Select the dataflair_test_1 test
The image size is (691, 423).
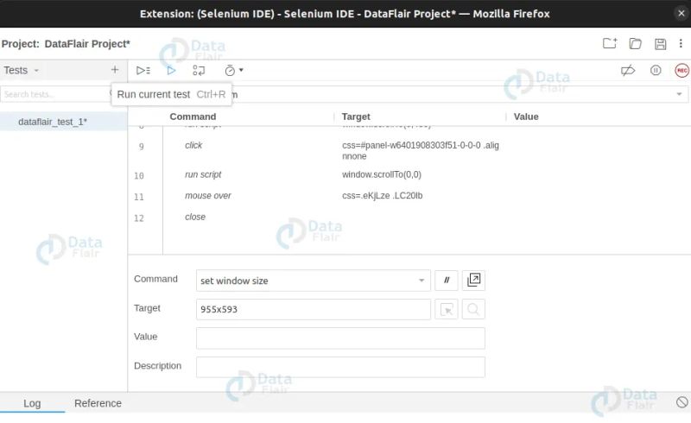pos(63,122)
